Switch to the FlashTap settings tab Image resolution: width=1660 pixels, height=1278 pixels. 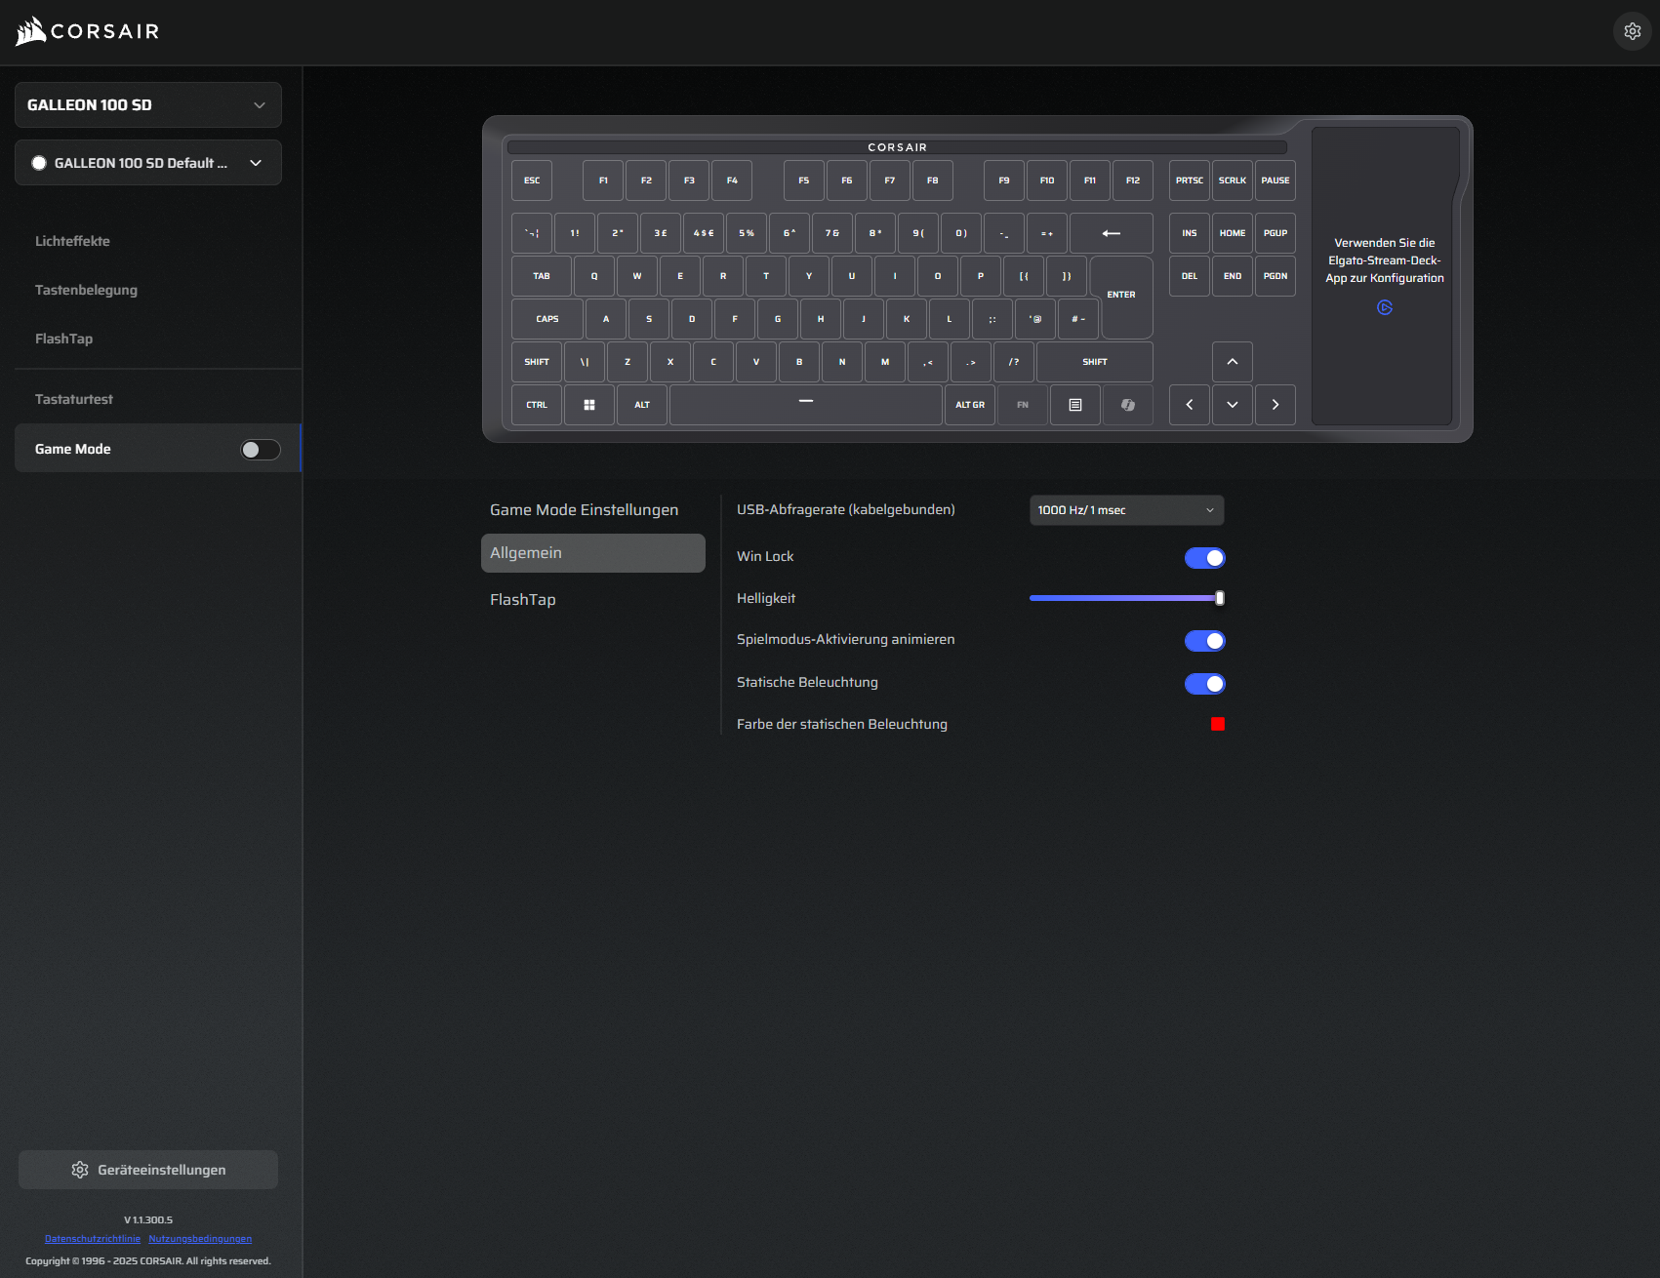coord(523,600)
